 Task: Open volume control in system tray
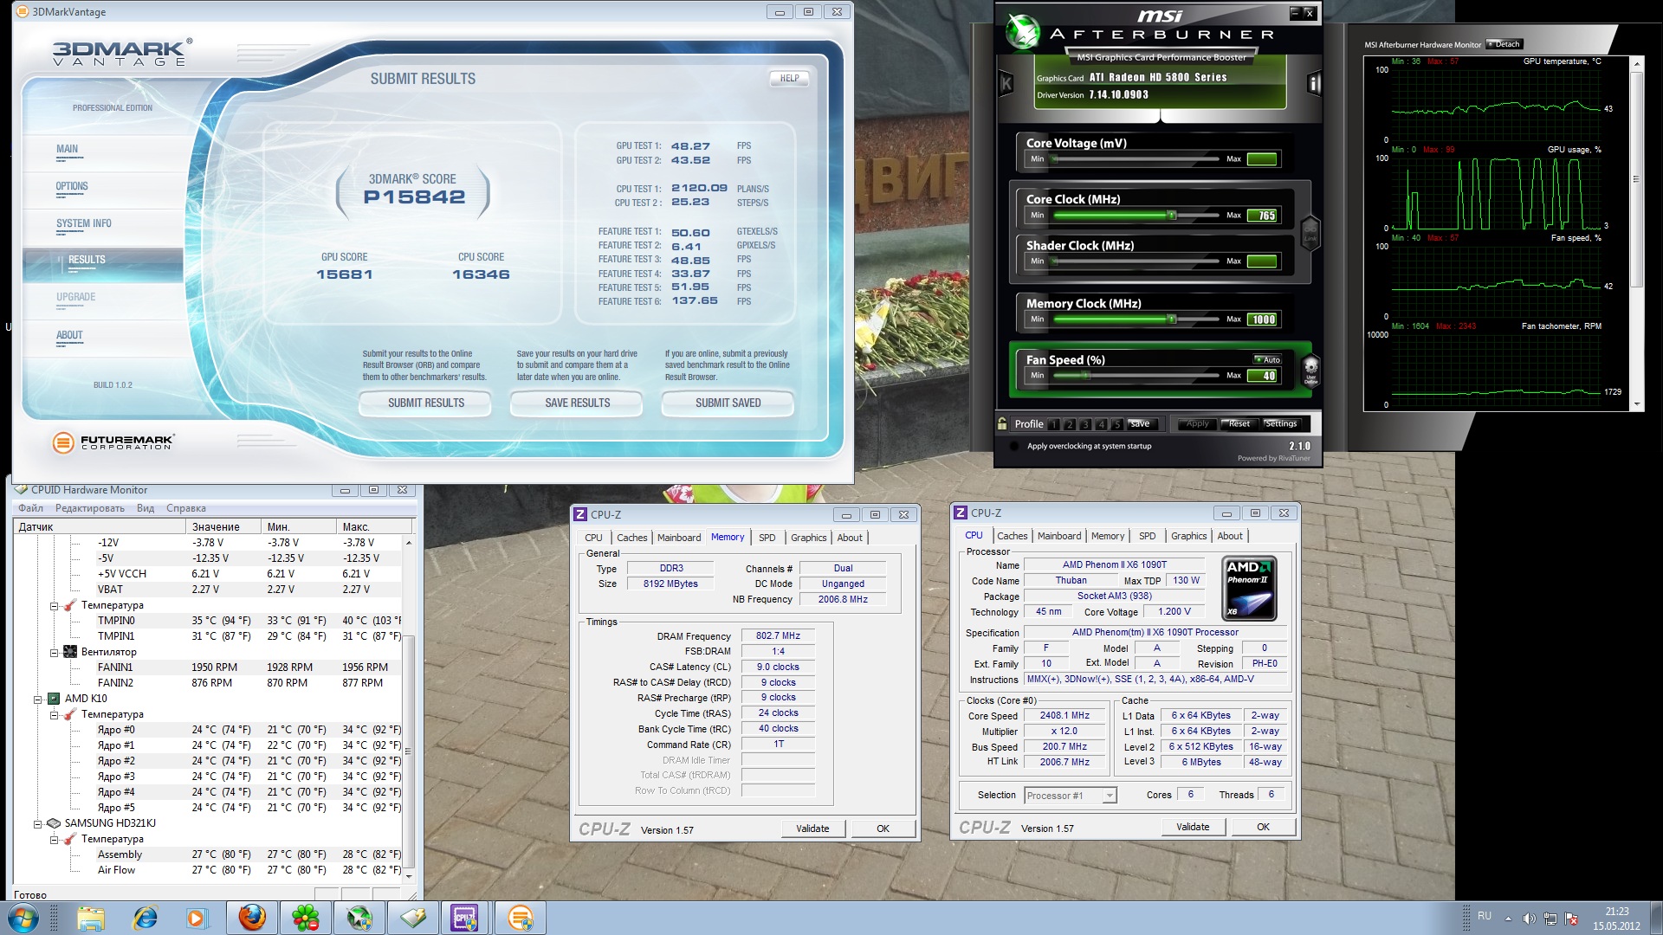coord(1529,919)
